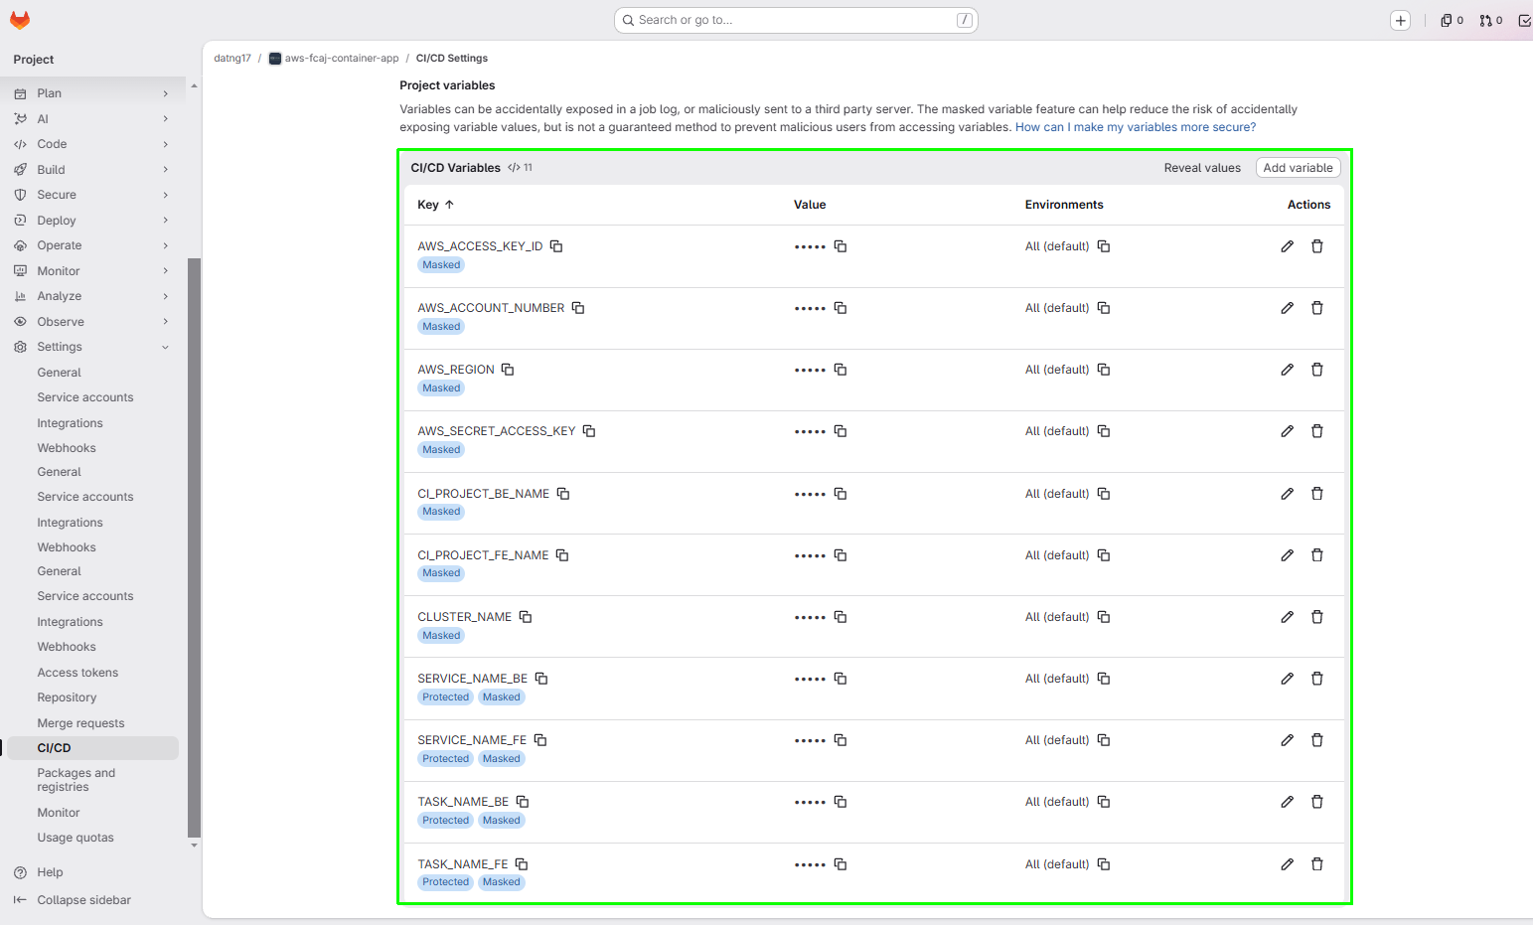View assigned issues counter icon
Viewport: 1533px width, 925px height.
pyautogui.click(x=1452, y=20)
